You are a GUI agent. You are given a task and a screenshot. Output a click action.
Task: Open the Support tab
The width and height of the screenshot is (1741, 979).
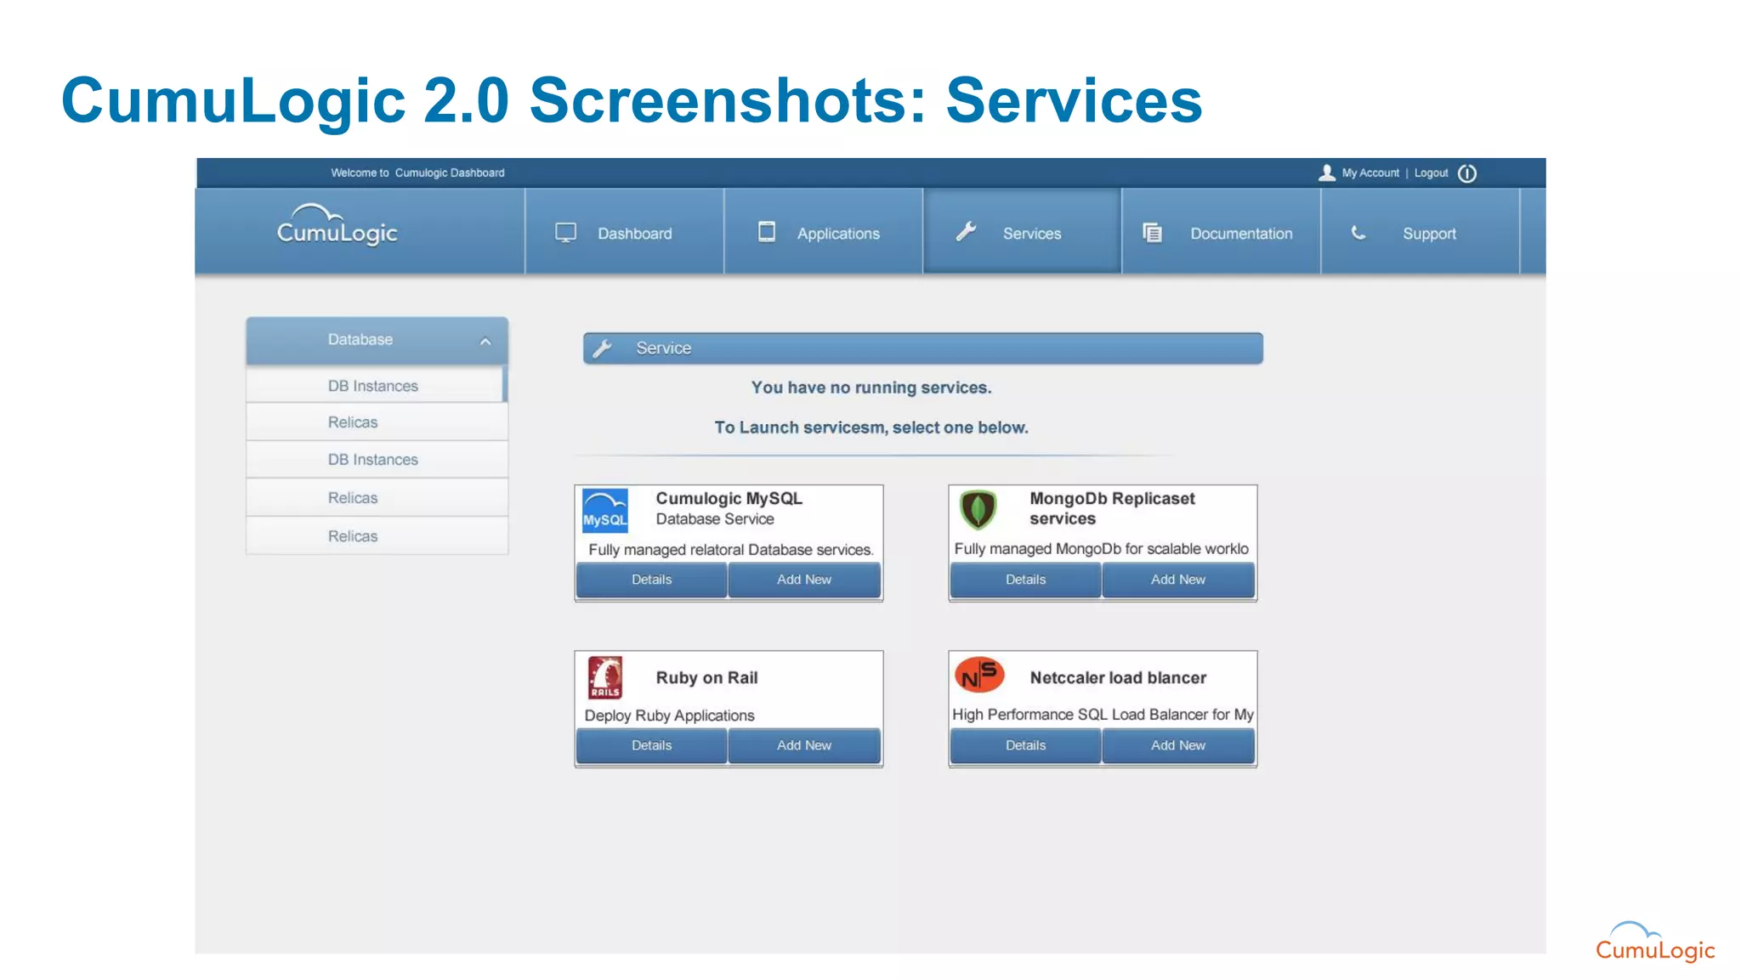pyautogui.click(x=1420, y=233)
